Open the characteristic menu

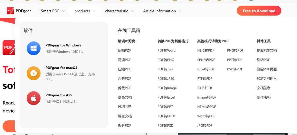tap(116, 11)
